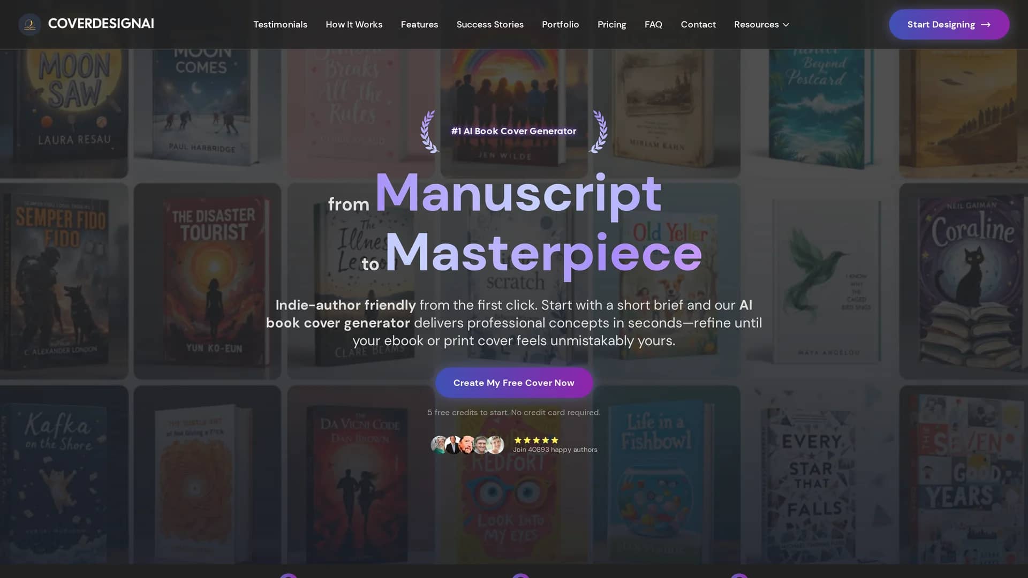Select Features in the navigation bar
The width and height of the screenshot is (1028, 578).
tap(419, 25)
